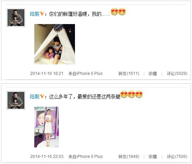Click last heart-eyes emoji in second post
Screen dimensions: 192x164
139,95
